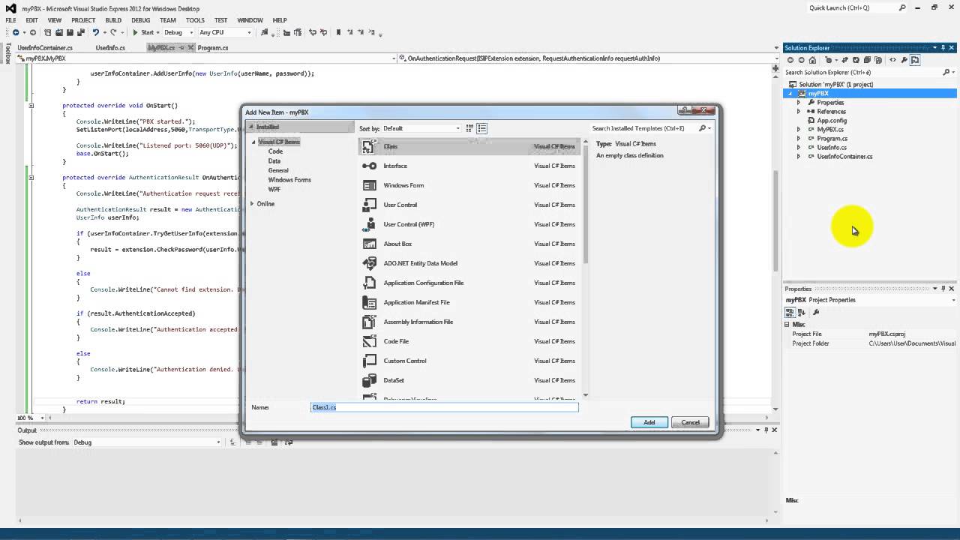The width and height of the screenshot is (960, 540).
Task: Click the Add button in dialog
Action: 649,422
